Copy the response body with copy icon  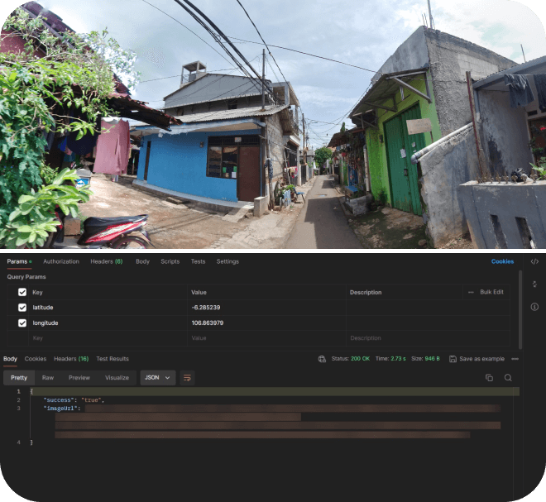pos(489,378)
